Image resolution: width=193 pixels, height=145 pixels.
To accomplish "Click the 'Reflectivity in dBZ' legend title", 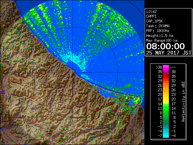I will point(183,101).
